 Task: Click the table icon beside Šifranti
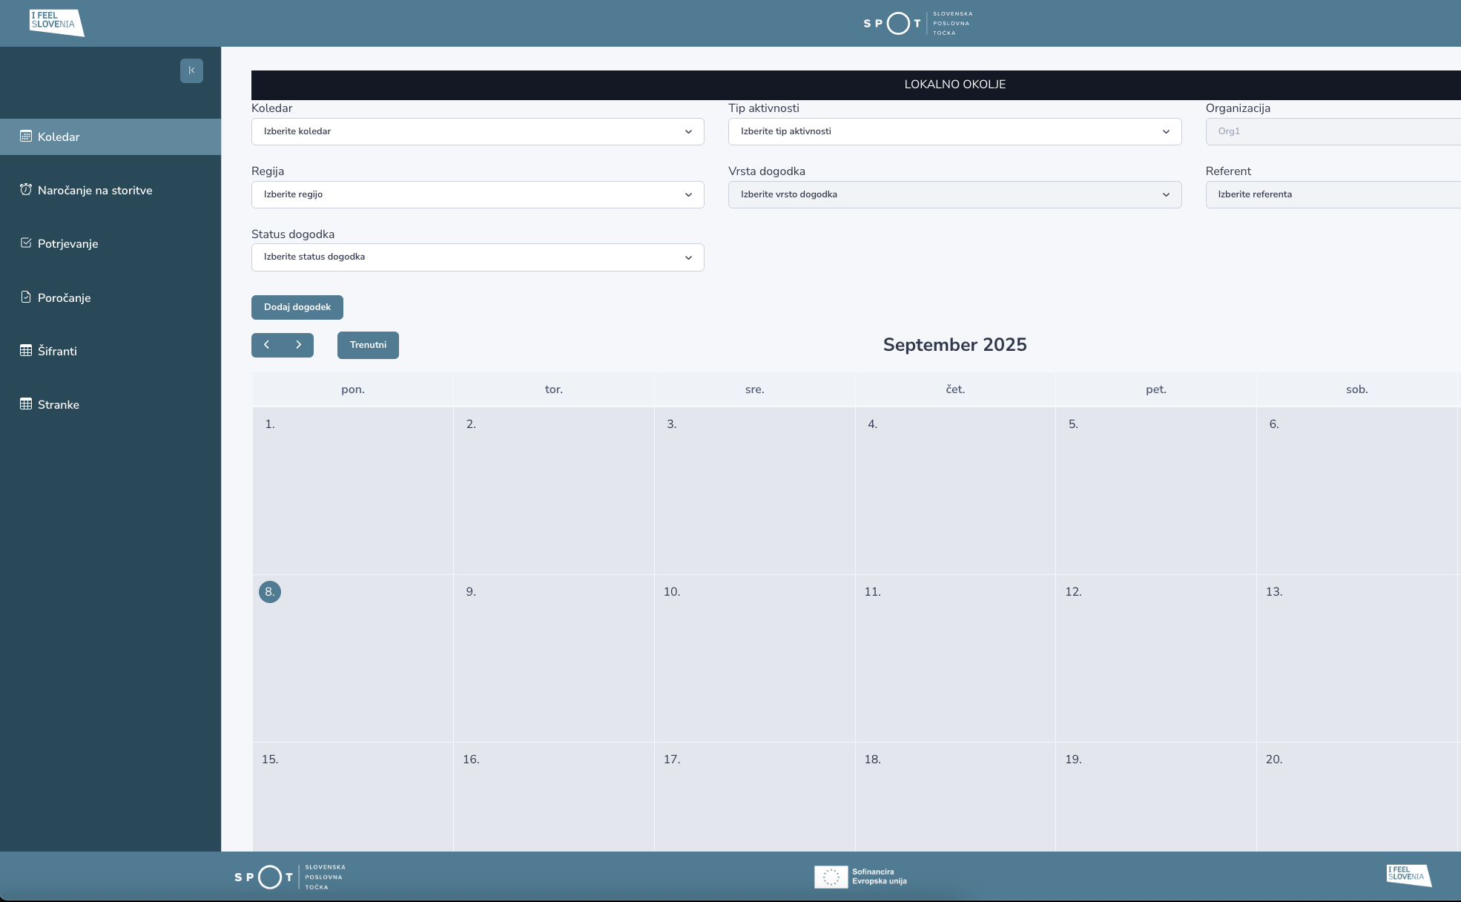click(x=26, y=351)
